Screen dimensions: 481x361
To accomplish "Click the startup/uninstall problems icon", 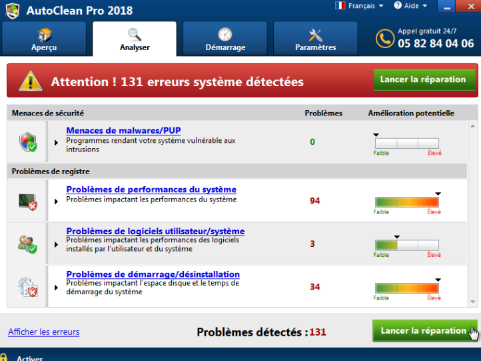I will (x=27, y=287).
